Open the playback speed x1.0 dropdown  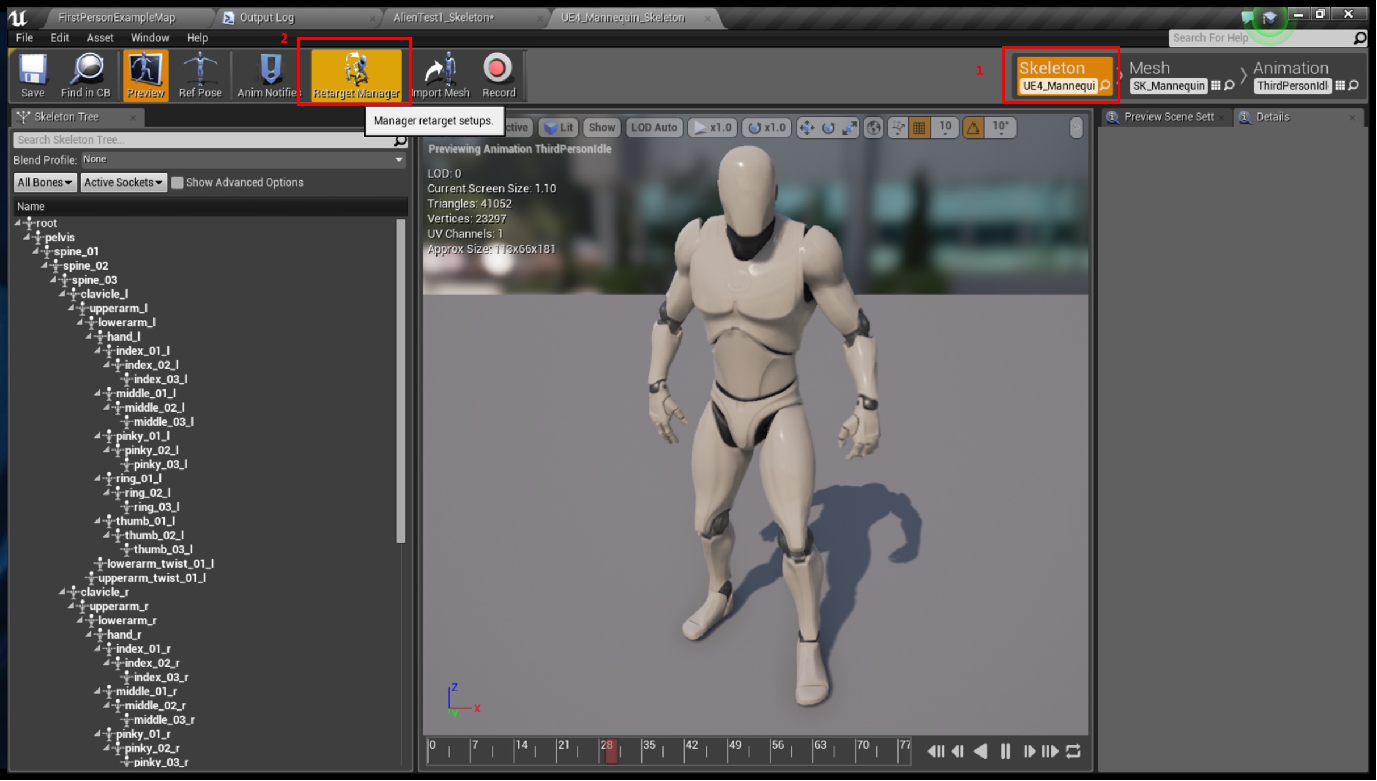click(x=712, y=128)
